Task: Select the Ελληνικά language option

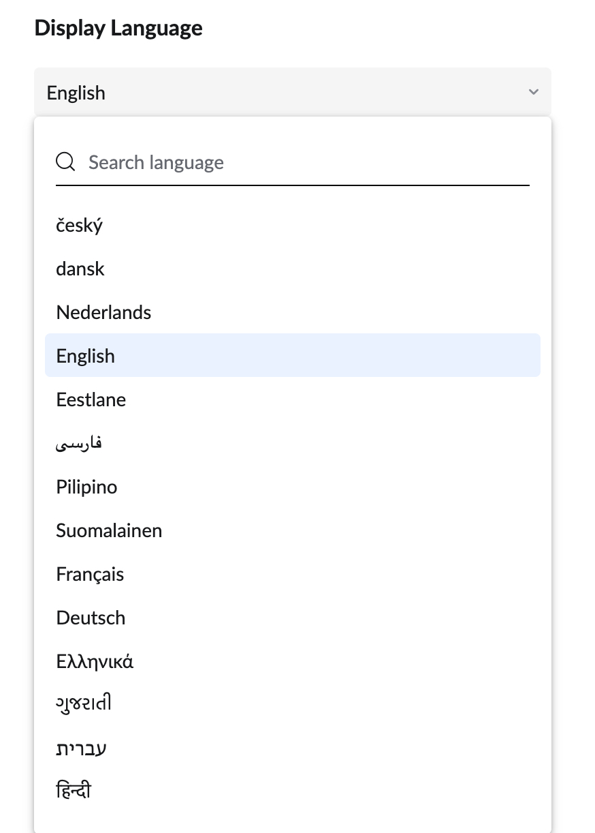Action: coord(95,661)
